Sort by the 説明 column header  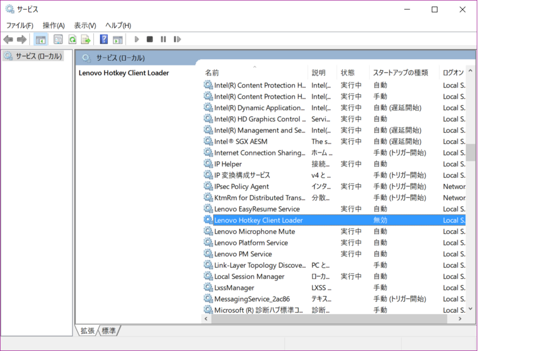(323, 72)
